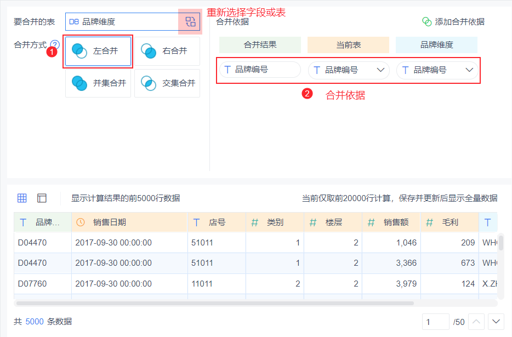Click the reselect field or table icon

tap(190, 21)
